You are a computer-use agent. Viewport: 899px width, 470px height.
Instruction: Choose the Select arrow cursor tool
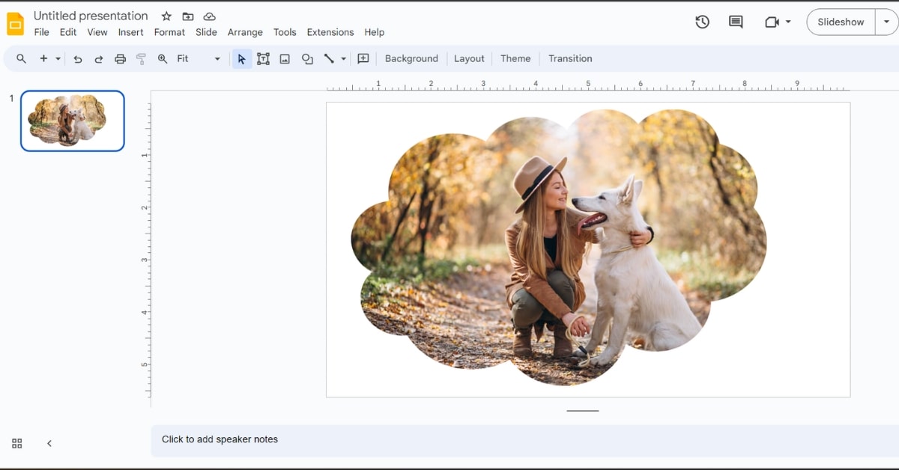point(241,58)
